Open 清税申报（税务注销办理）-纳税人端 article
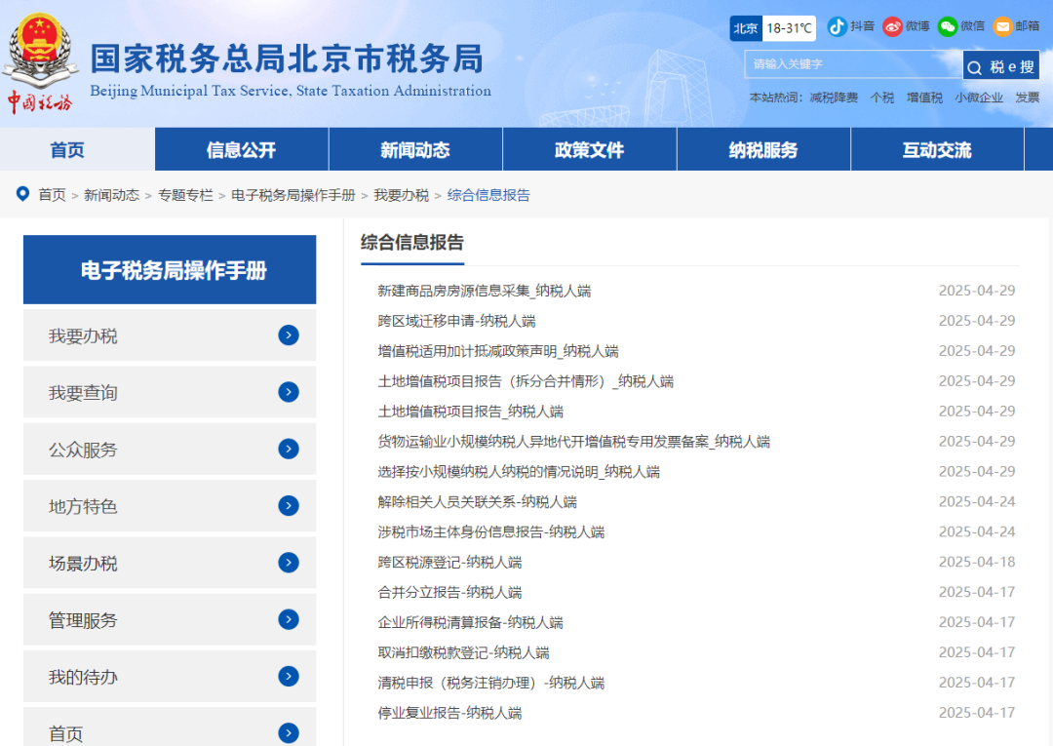 point(490,683)
